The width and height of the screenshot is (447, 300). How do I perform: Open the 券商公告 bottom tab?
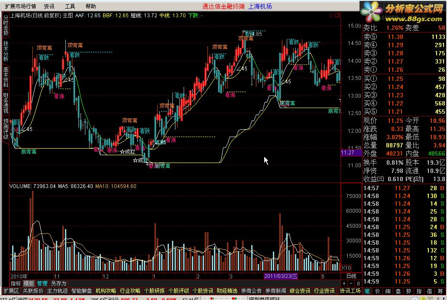251,291
